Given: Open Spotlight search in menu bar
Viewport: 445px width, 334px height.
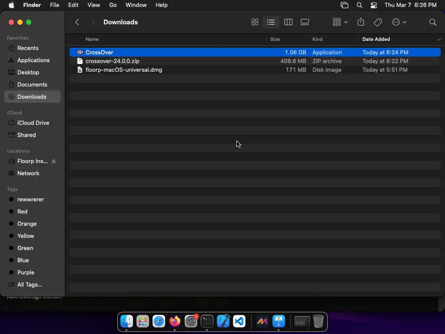Looking at the screenshot, I should point(359,5).
